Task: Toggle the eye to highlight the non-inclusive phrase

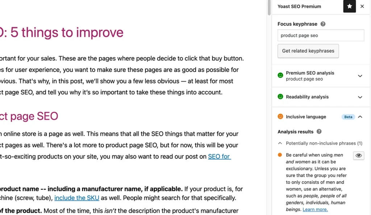Action: pos(358,155)
